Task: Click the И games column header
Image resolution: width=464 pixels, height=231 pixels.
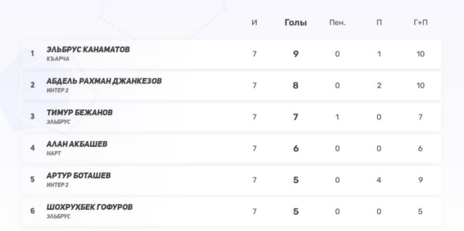Action: click(x=254, y=23)
